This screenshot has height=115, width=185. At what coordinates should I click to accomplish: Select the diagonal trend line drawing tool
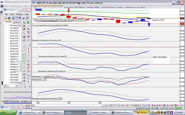pos(24,44)
